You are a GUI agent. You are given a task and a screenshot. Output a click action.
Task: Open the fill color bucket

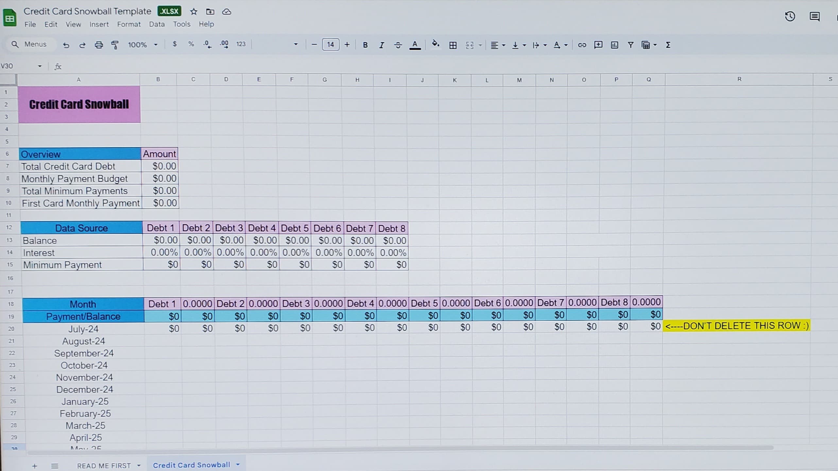click(436, 44)
